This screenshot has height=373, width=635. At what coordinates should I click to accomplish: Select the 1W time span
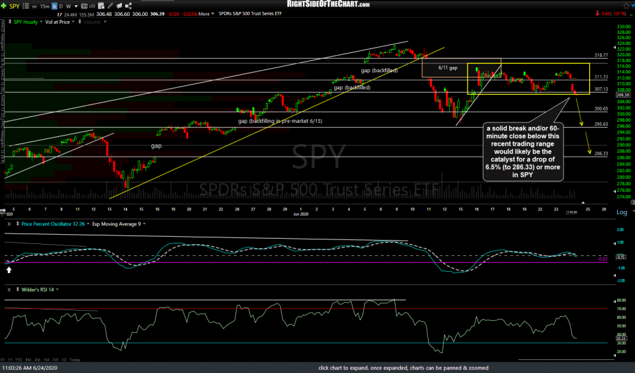tap(55, 360)
